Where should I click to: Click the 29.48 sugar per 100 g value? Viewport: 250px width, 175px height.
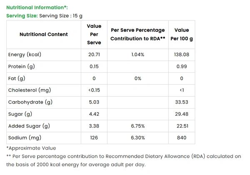(x=182, y=114)
